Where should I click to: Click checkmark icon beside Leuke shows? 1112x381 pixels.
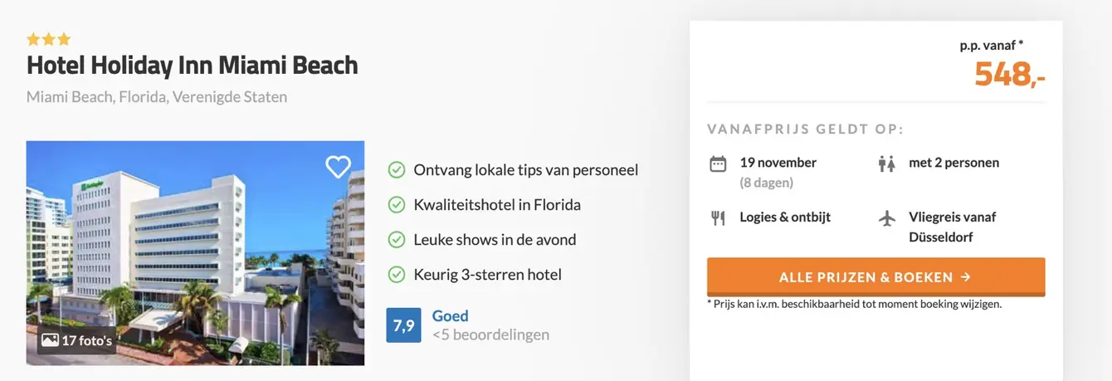(x=397, y=240)
